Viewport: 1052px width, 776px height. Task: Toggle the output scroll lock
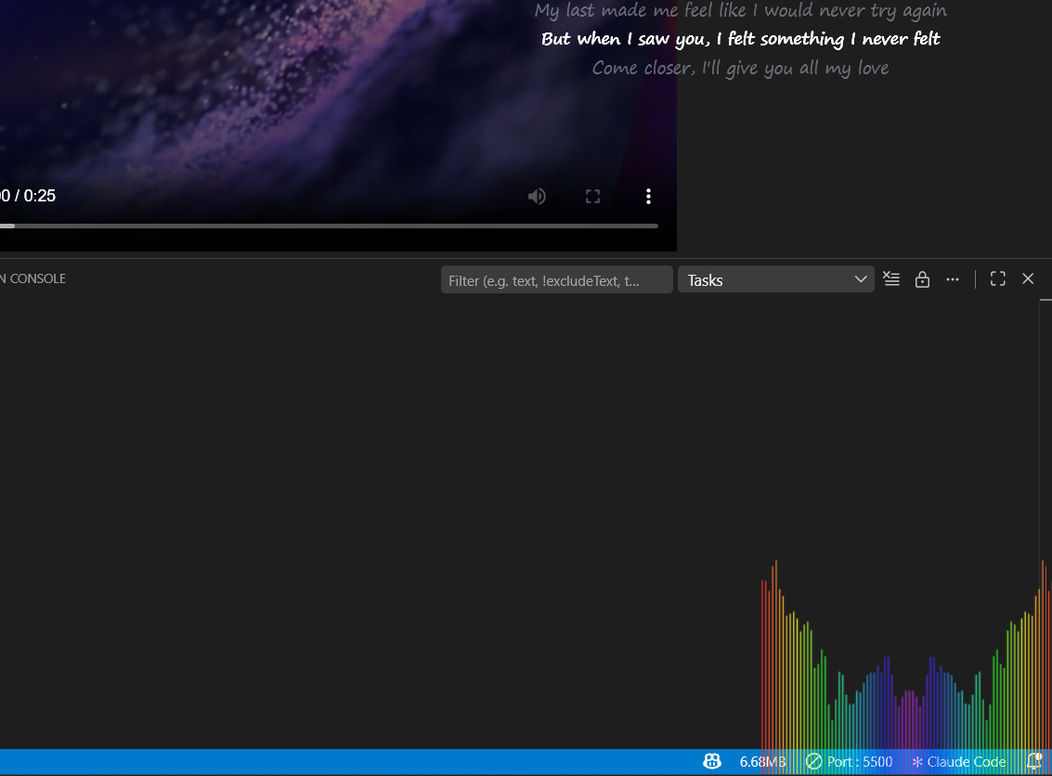[922, 279]
